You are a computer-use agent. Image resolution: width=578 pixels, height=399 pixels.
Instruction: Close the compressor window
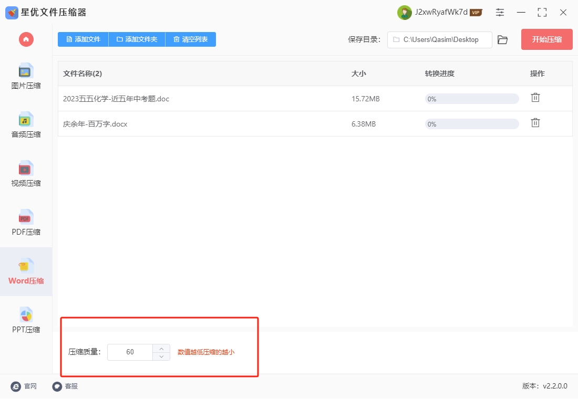563,13
